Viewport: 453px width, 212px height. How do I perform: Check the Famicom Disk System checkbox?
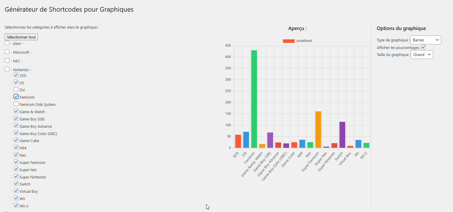point(16,104)
